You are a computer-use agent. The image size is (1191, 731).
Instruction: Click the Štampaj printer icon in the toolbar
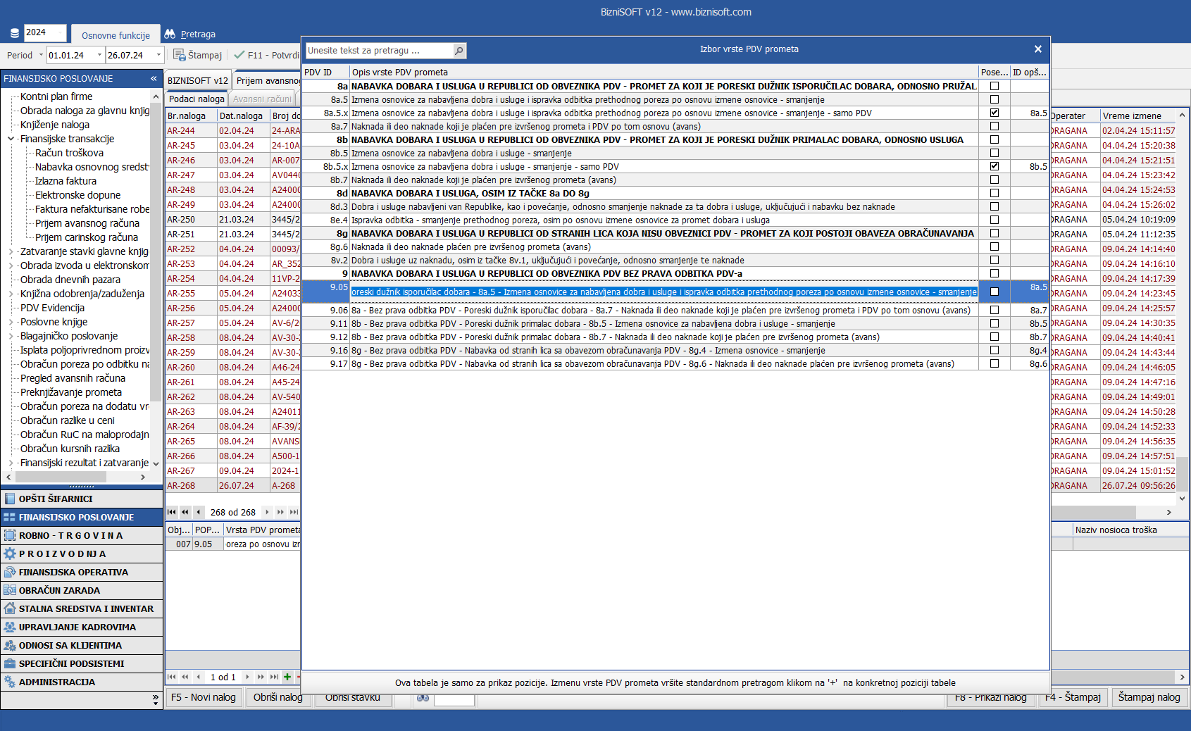click(180, 55)
